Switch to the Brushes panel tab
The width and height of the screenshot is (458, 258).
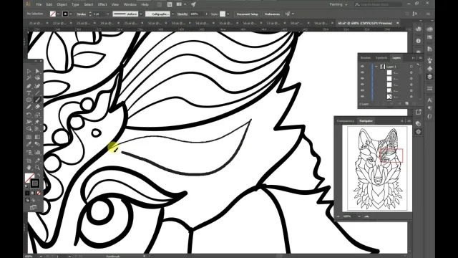click(366, 57)
